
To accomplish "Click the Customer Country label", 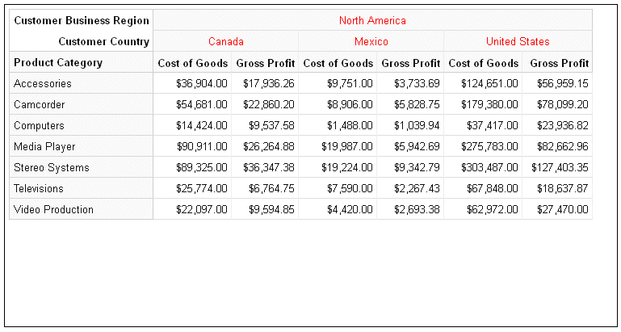I will tap(103, 41).
